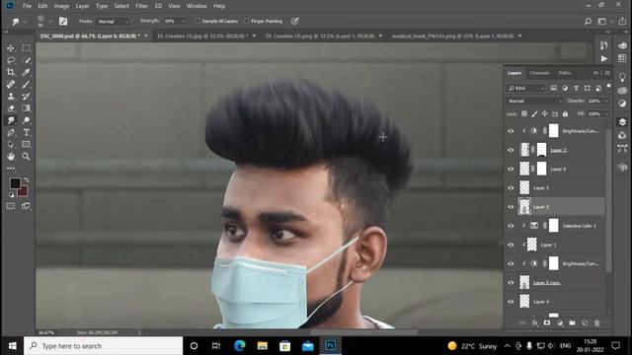This screenshot has height=355, width=632.
Task: Toggle Lock all padlock icon
Action: click(565, 114)
